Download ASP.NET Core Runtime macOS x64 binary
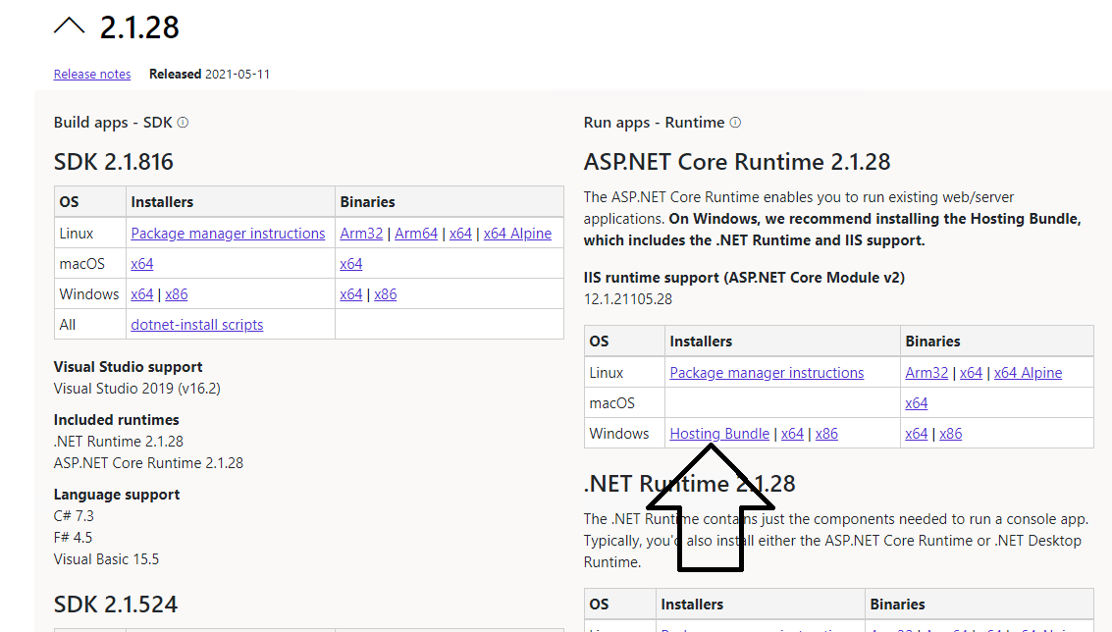This screenshot has height=632, width=1112. pyautogui.click(x=917, y=403)
